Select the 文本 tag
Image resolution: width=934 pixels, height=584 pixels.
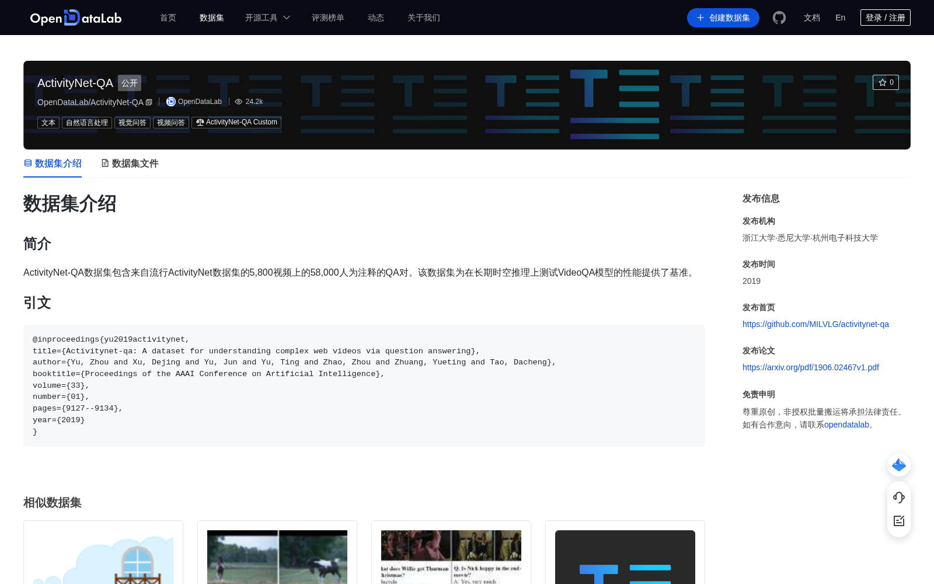click(48, 123)
